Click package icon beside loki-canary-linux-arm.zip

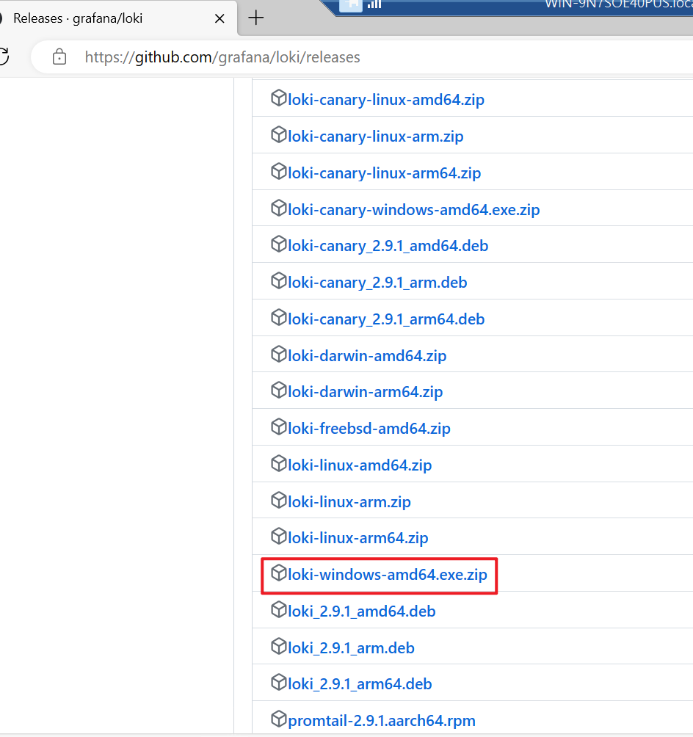tap(279, 135)
